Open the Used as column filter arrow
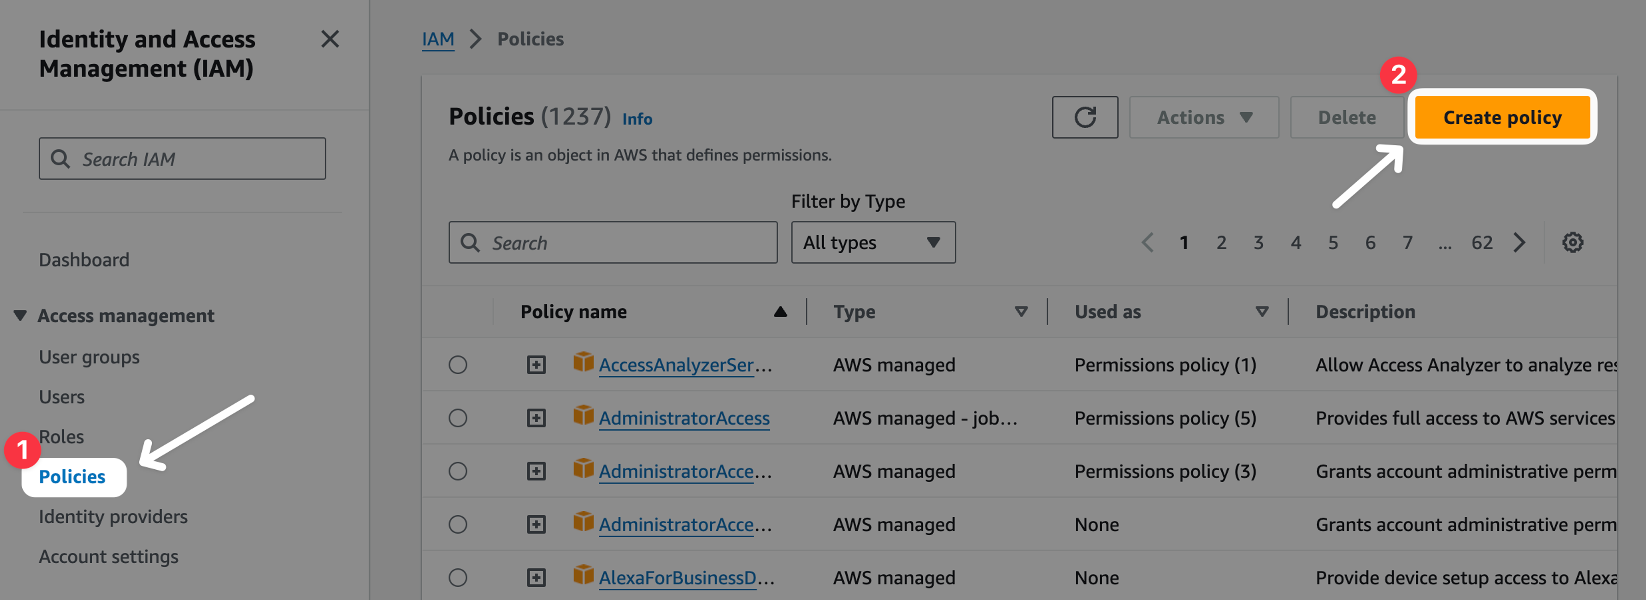Image resolution: width=1646 pixels, height=600 pixels. click(x=1262, y=312)
